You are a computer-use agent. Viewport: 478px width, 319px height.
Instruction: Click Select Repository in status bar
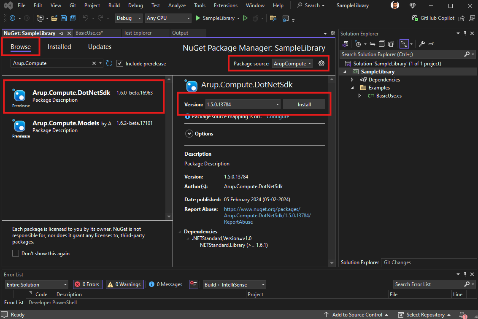425,315
